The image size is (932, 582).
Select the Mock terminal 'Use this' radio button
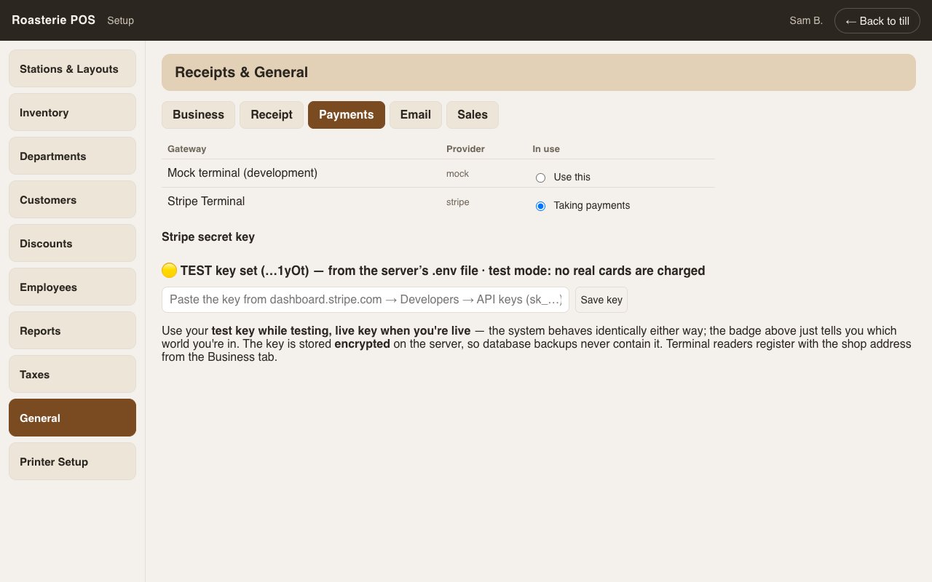540,178
